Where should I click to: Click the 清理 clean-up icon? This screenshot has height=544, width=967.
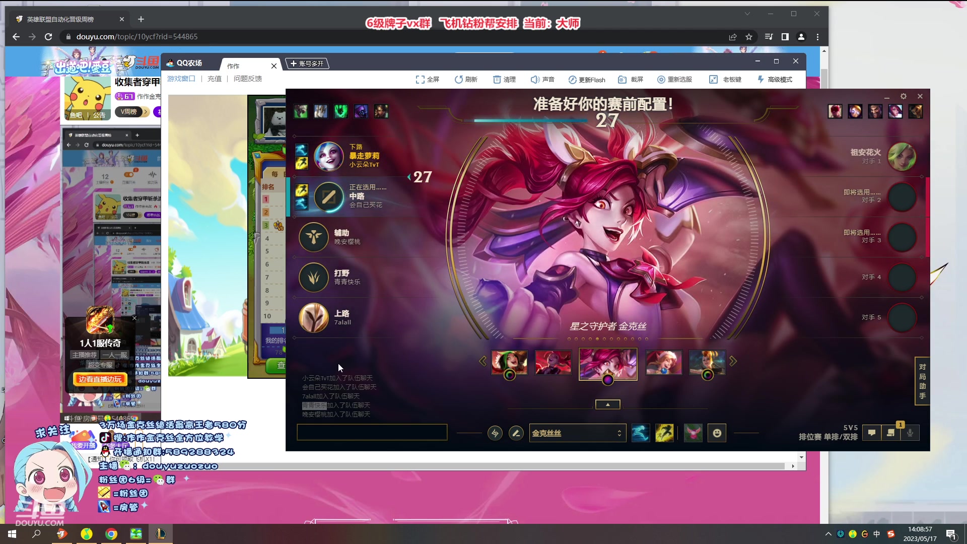[x=497, y=80]
